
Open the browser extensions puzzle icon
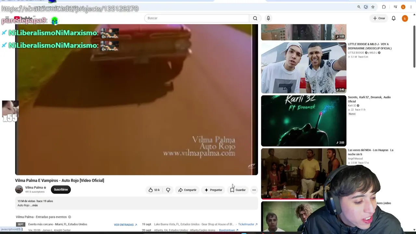(384, 7)
